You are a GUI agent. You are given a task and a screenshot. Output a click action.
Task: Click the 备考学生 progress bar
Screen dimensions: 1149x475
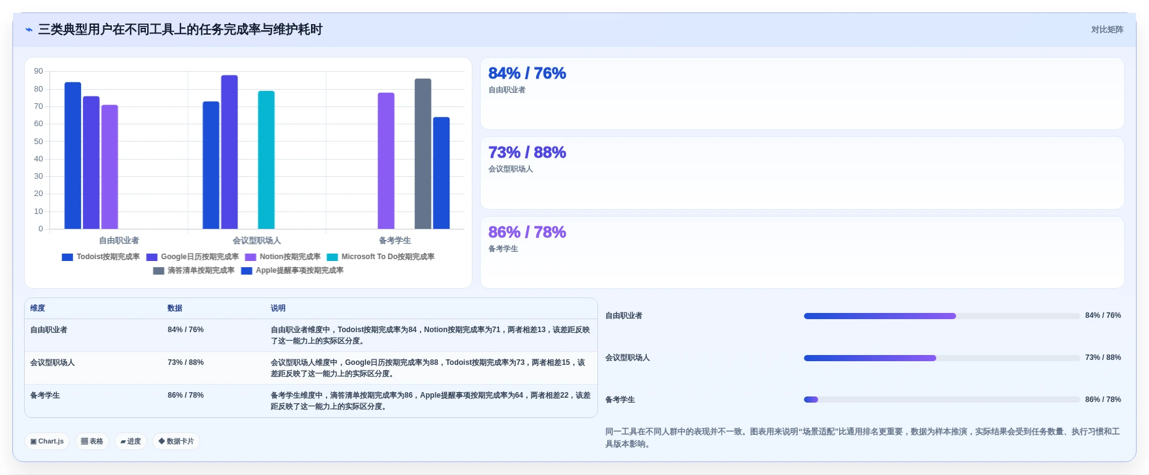[942, 400]
